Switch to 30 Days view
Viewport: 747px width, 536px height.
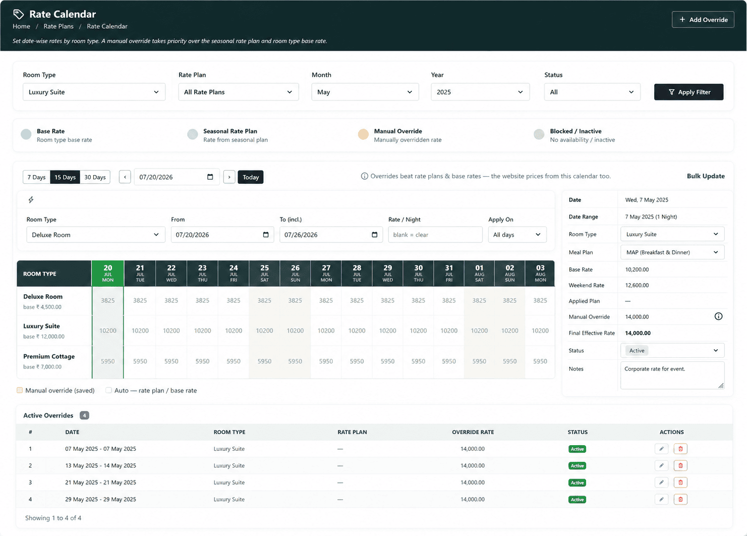click(x=95, y=177)
